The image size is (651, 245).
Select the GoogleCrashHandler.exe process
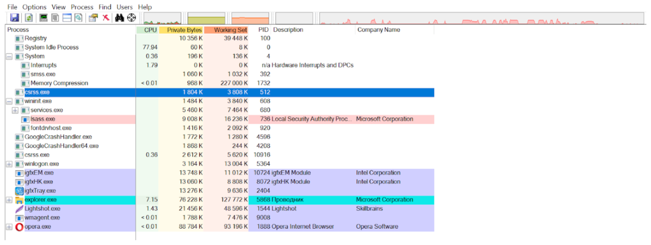220,137
